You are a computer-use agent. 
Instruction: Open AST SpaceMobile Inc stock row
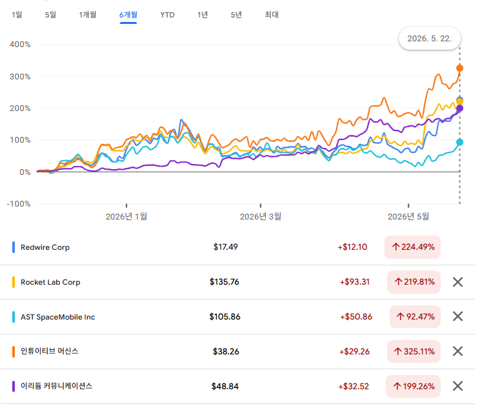coord(237,316)
